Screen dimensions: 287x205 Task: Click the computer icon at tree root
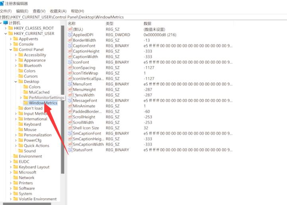[5, 23]
